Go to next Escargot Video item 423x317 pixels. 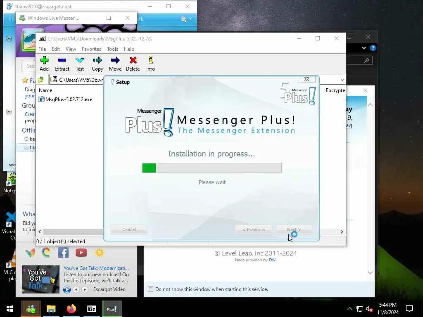click(x=85, y=289)
